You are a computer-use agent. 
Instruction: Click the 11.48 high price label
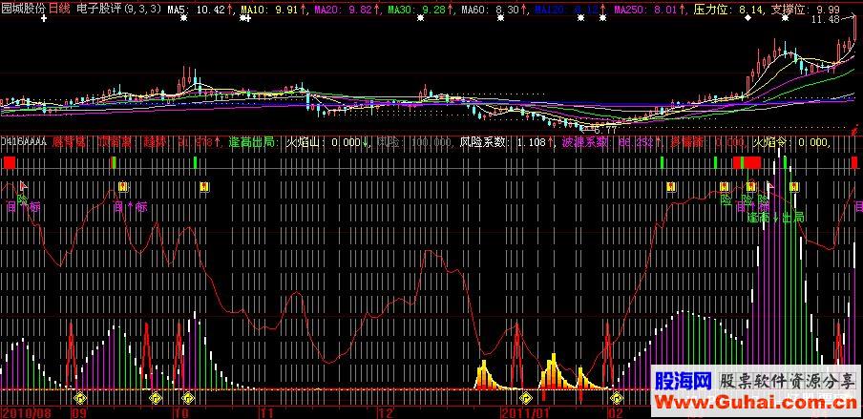tap(826, 19)
